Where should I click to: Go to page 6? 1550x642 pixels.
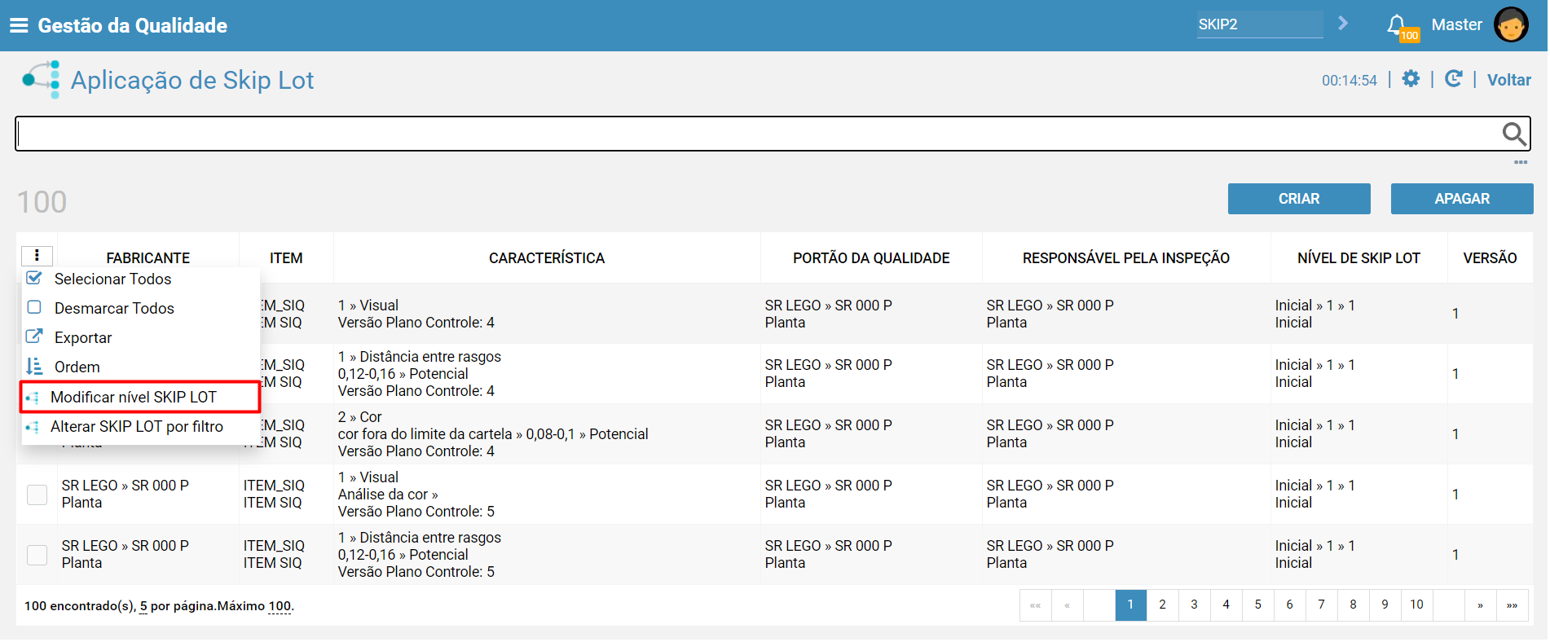pyautogui.click(x=1289, y=605)
